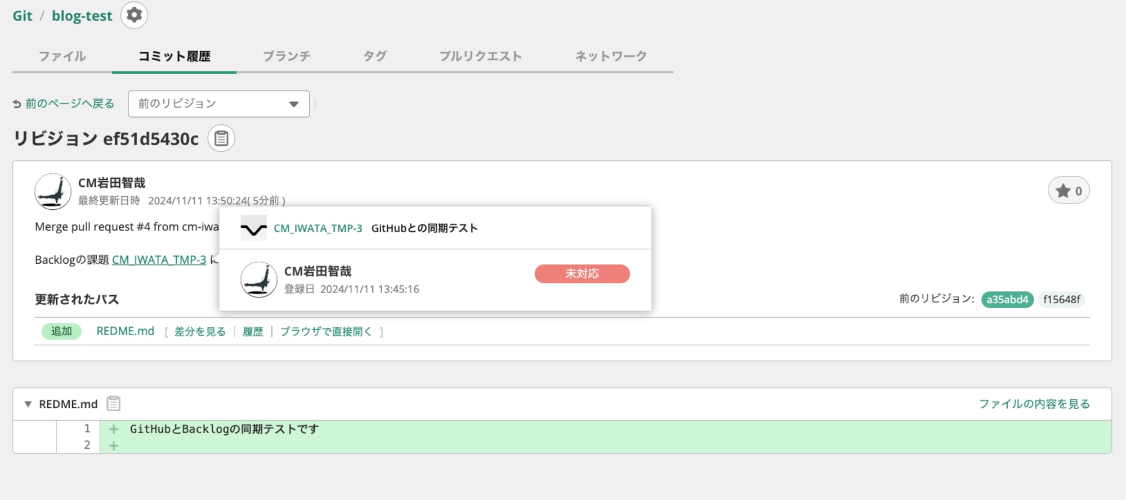Open previous revision f15648f
Image resolution: width=1126 pixels, height=500 pixels.
[1061, 300]
